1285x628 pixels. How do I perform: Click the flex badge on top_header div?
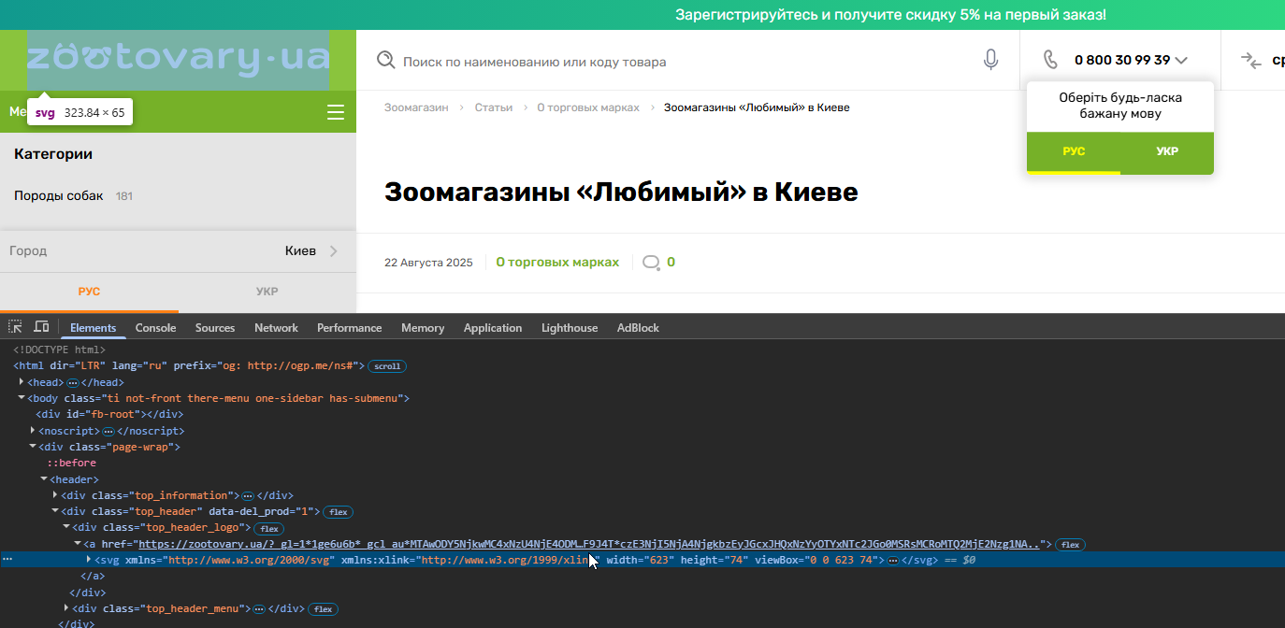pyautogui.click(x=338, y=512)
